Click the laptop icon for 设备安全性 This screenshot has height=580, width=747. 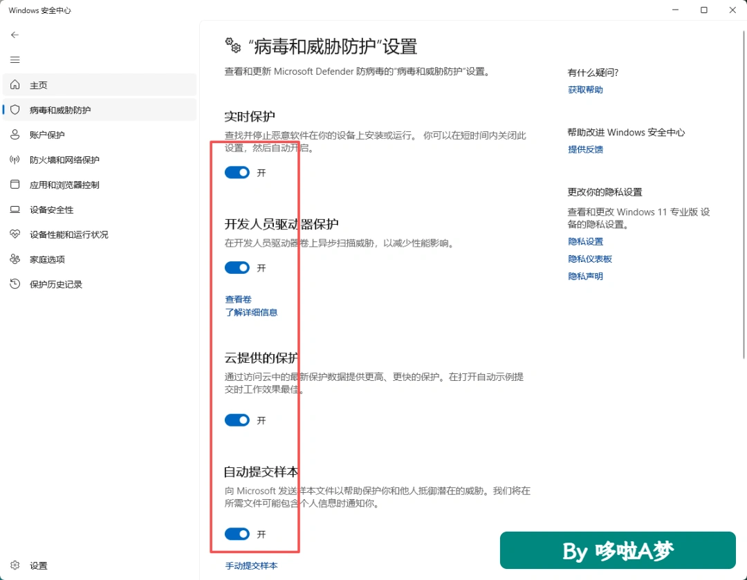tap(15, 209)
